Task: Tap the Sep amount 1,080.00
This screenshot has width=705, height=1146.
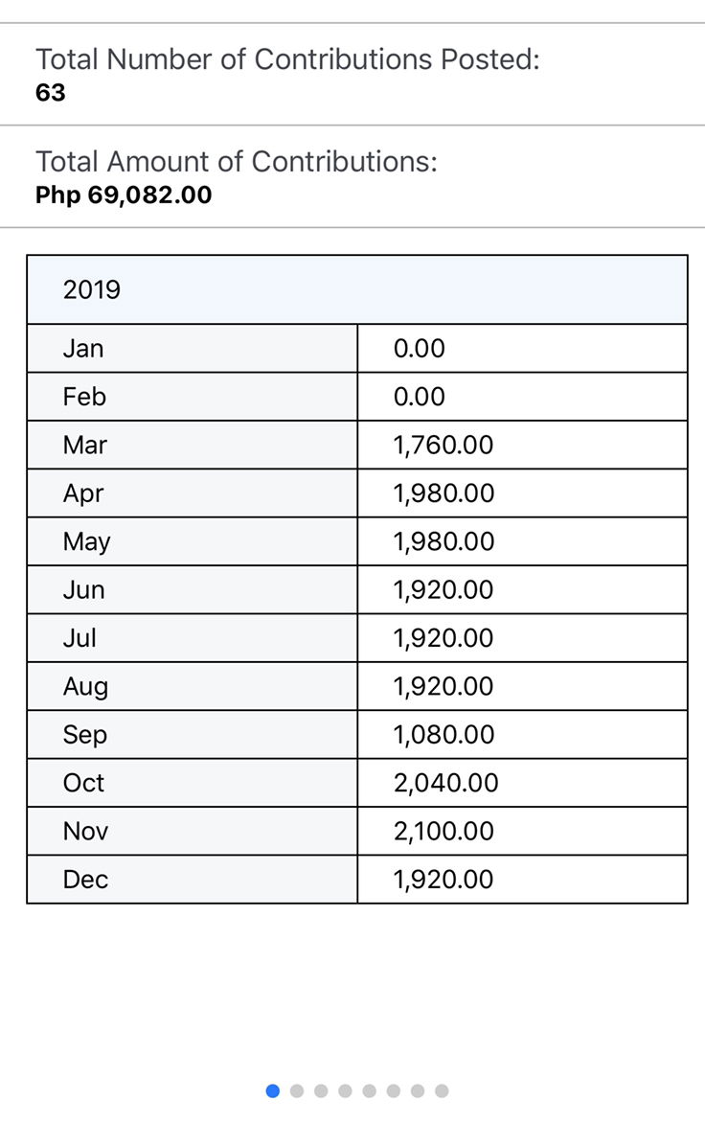Action: click(x=443, y=735)
